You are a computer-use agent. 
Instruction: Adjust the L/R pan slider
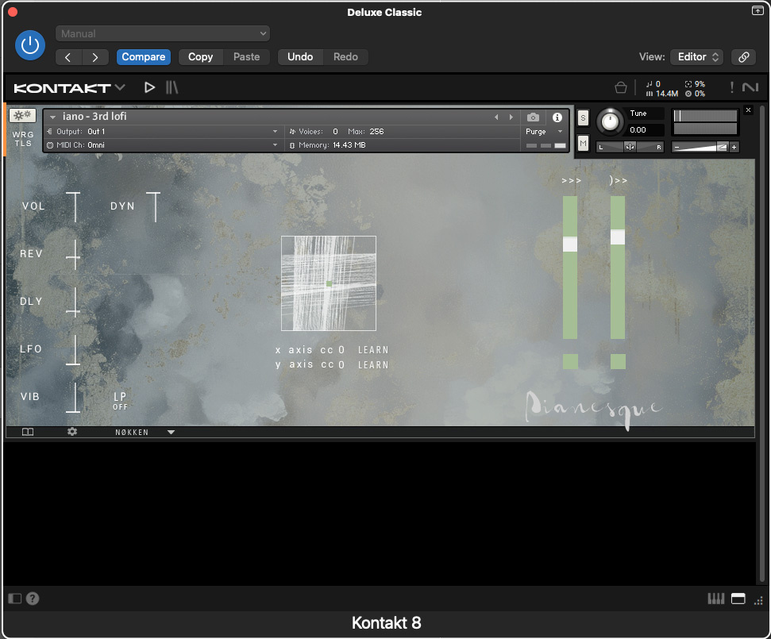pos(630,147)
